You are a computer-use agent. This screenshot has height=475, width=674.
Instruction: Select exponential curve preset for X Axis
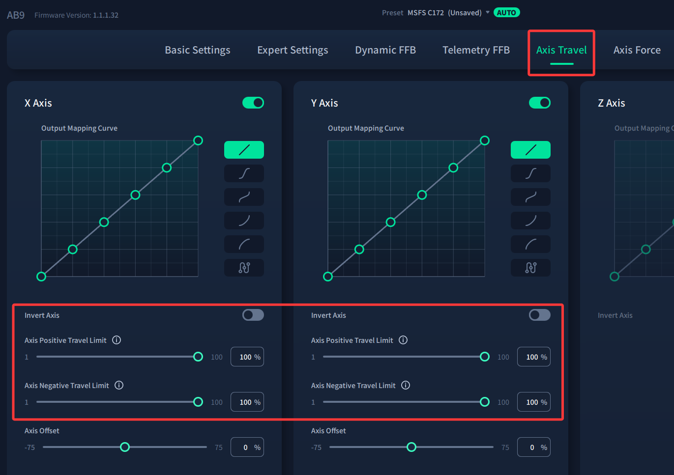point(244,221)
